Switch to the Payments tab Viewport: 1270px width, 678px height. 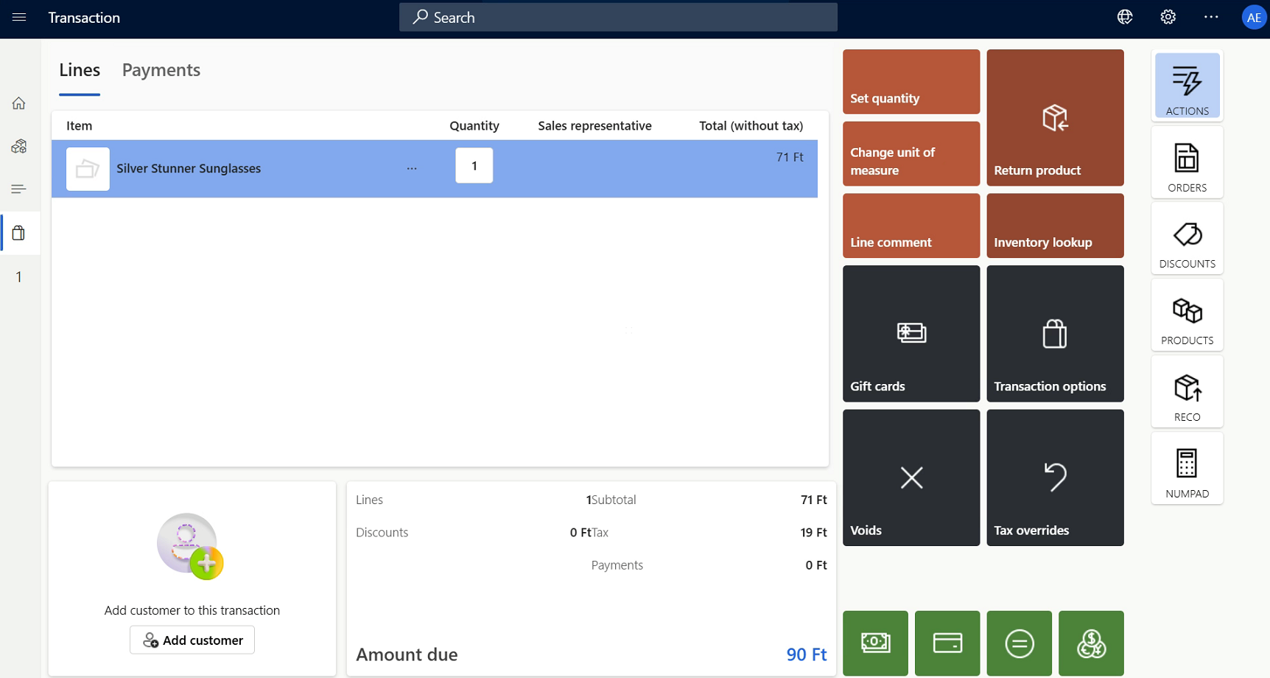[161, 70]
